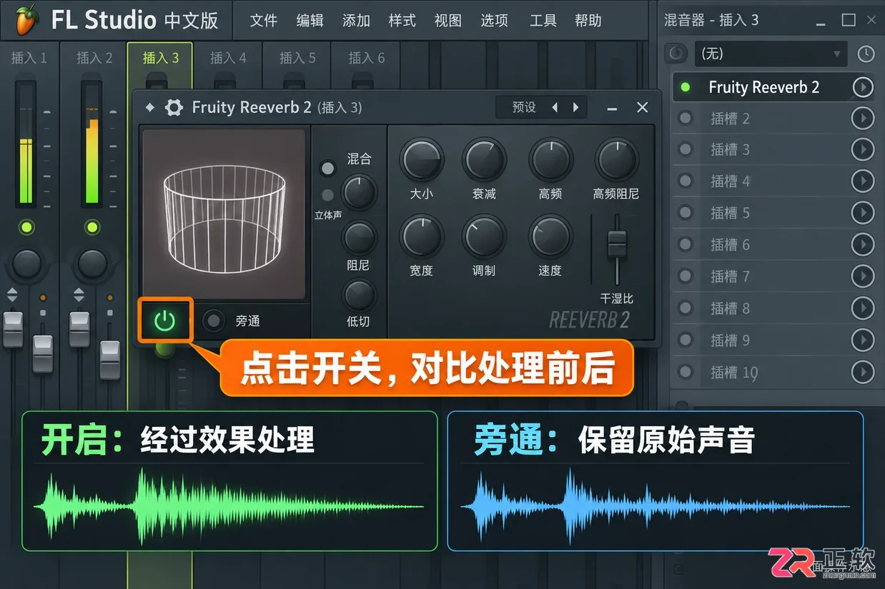This screenshot has height=589, width=885.
Task: Open 插槽 7 arrow menu
Action: click(x=864, y=276)
